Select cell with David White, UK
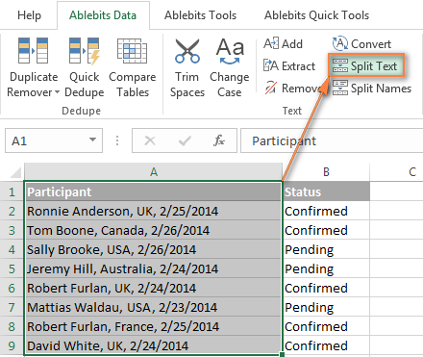The width and height of the screenshot is (423, 357). pos(153,345)
